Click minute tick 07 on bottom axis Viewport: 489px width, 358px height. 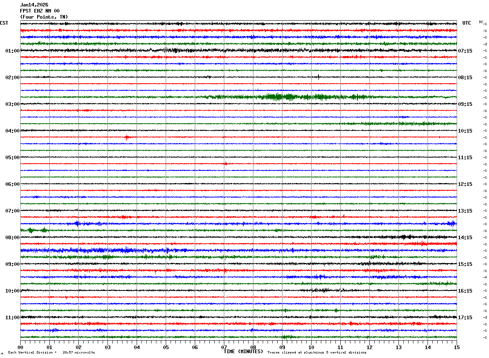[x=224, y=347]
